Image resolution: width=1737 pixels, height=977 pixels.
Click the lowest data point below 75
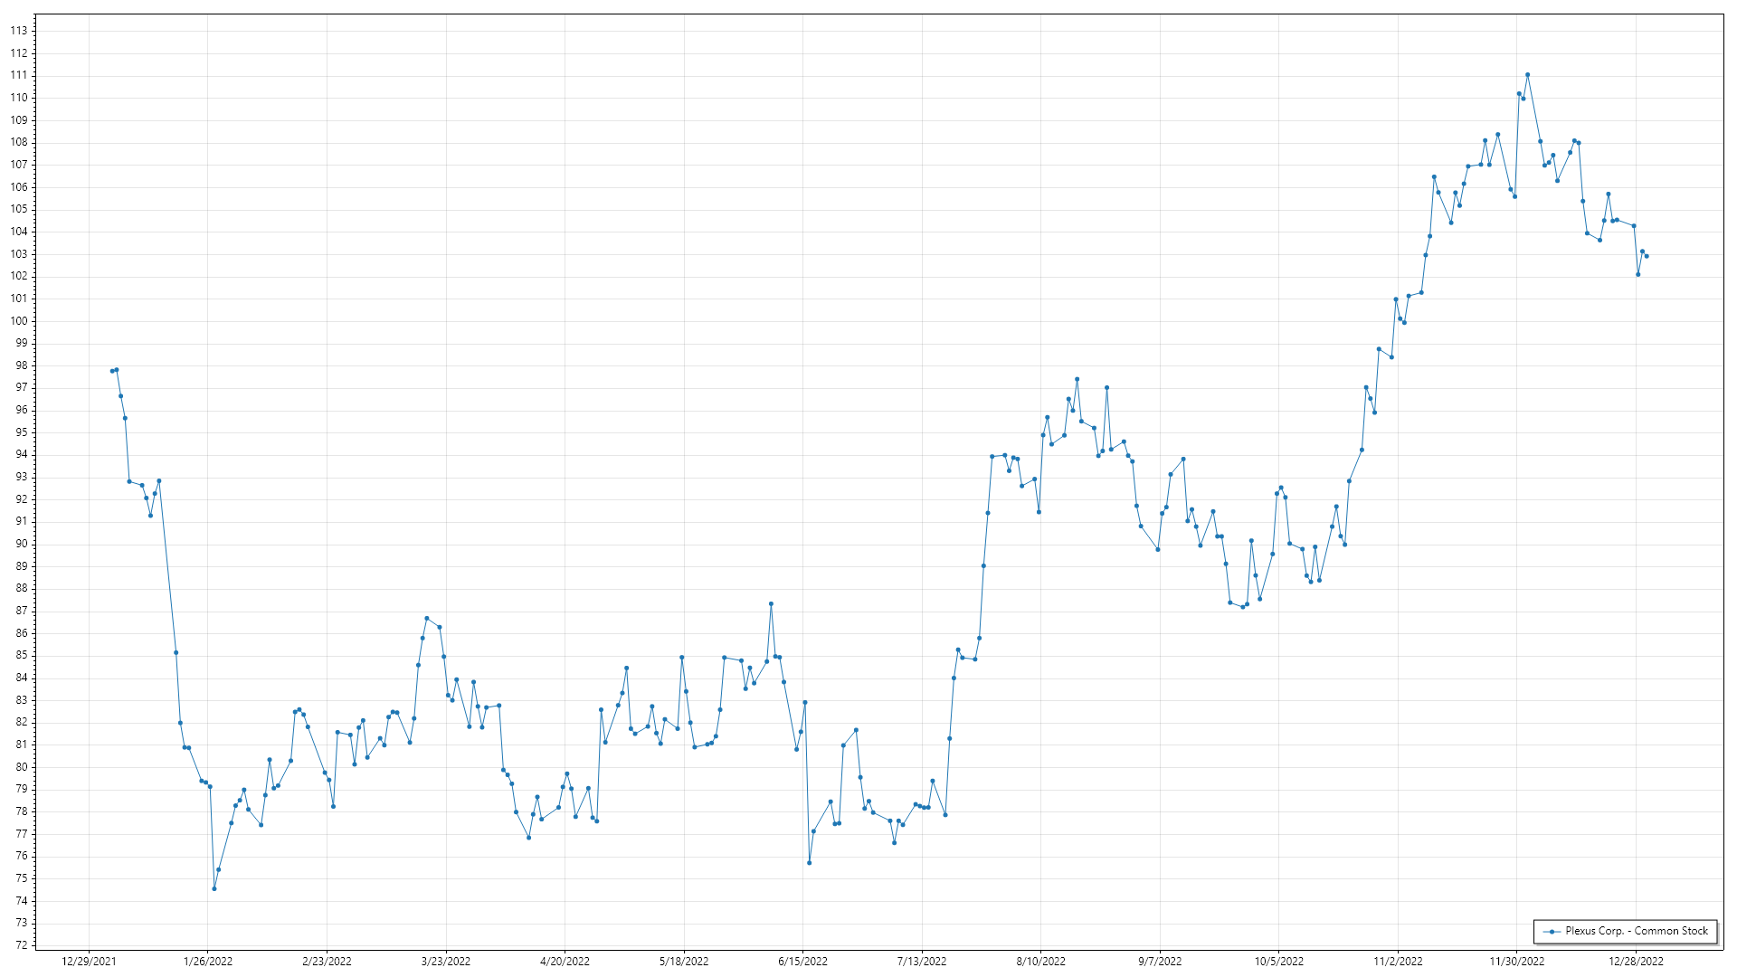(x=214, y=888)
